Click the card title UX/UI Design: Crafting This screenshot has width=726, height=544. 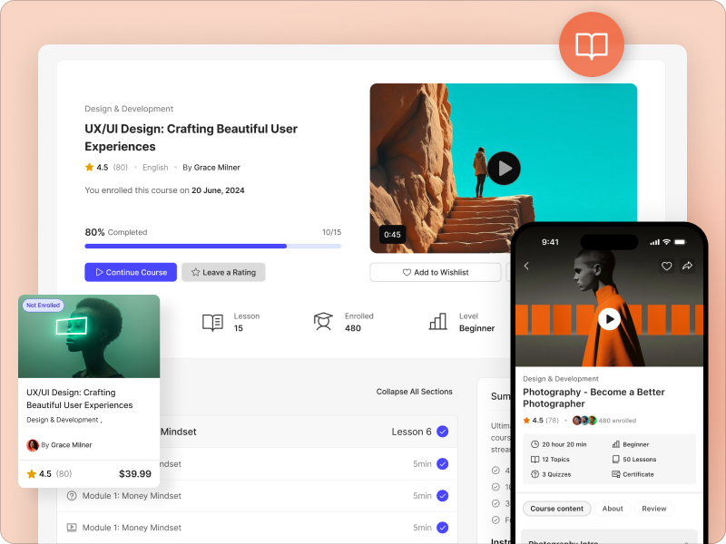80,398
